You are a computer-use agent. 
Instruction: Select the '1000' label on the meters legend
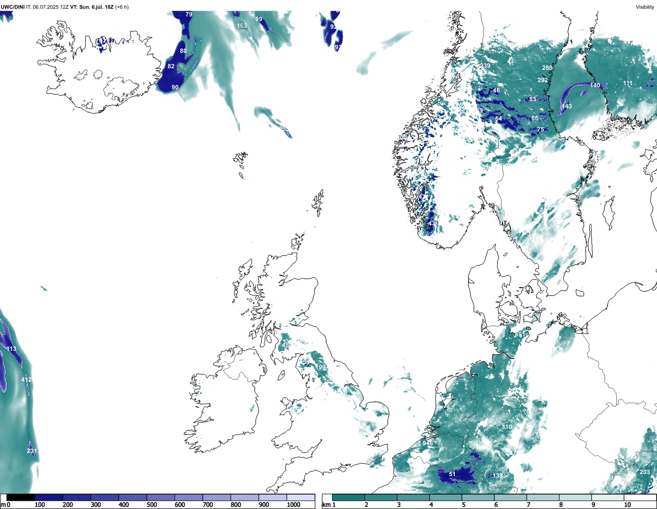[x=294, y=505]
